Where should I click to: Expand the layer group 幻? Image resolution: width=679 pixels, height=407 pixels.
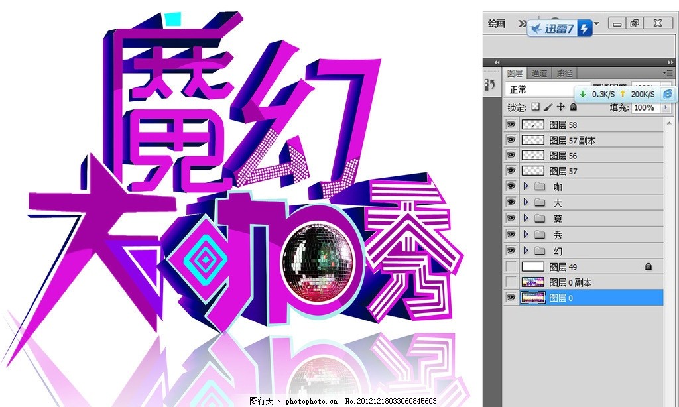(526, 251)
